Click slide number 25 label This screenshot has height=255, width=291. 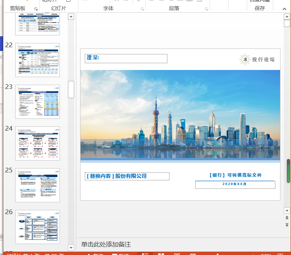pyautogui.click(x=9, y=170)
